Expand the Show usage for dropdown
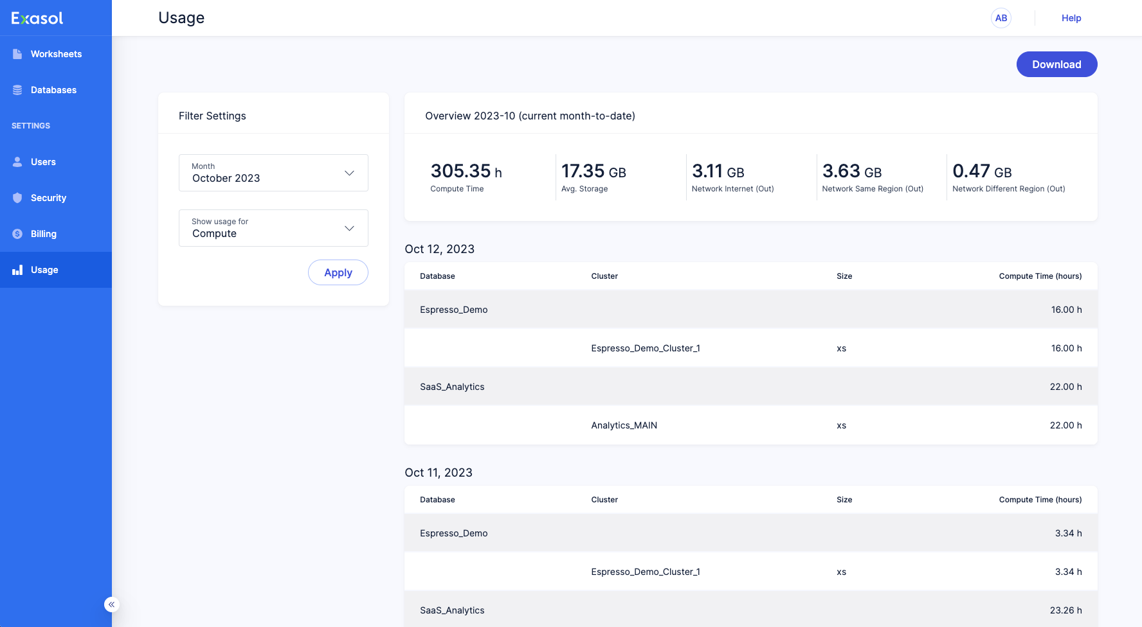This screenshot has width=1142, height=627. tap(273, 228)
